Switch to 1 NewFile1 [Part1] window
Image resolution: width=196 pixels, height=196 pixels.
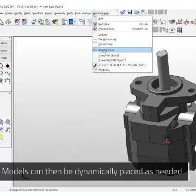(122, 56)
